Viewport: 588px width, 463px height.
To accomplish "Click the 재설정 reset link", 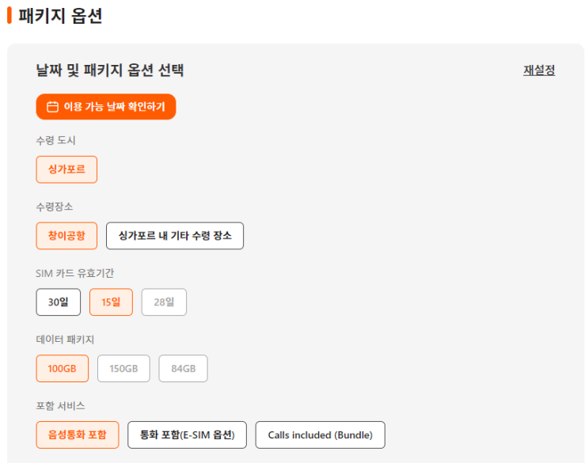I will [539, 70].
